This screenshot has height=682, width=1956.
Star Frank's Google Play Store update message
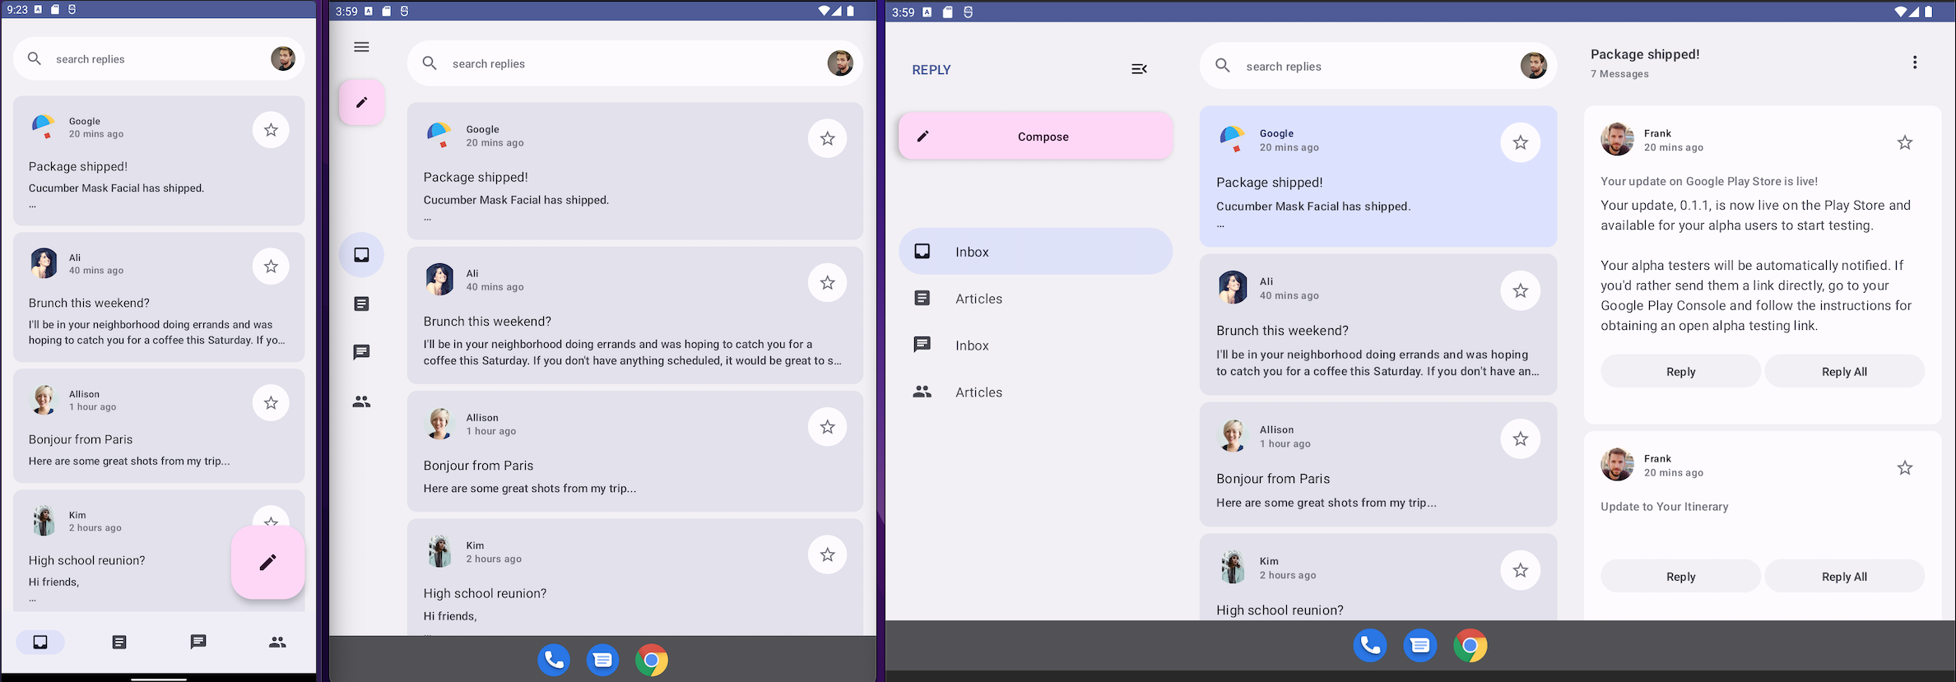(x=1904, y=142)
